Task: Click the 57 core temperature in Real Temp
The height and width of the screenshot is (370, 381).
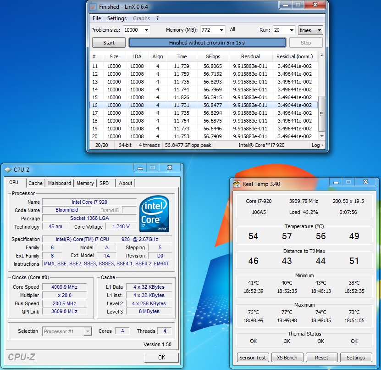Action: 287,236
